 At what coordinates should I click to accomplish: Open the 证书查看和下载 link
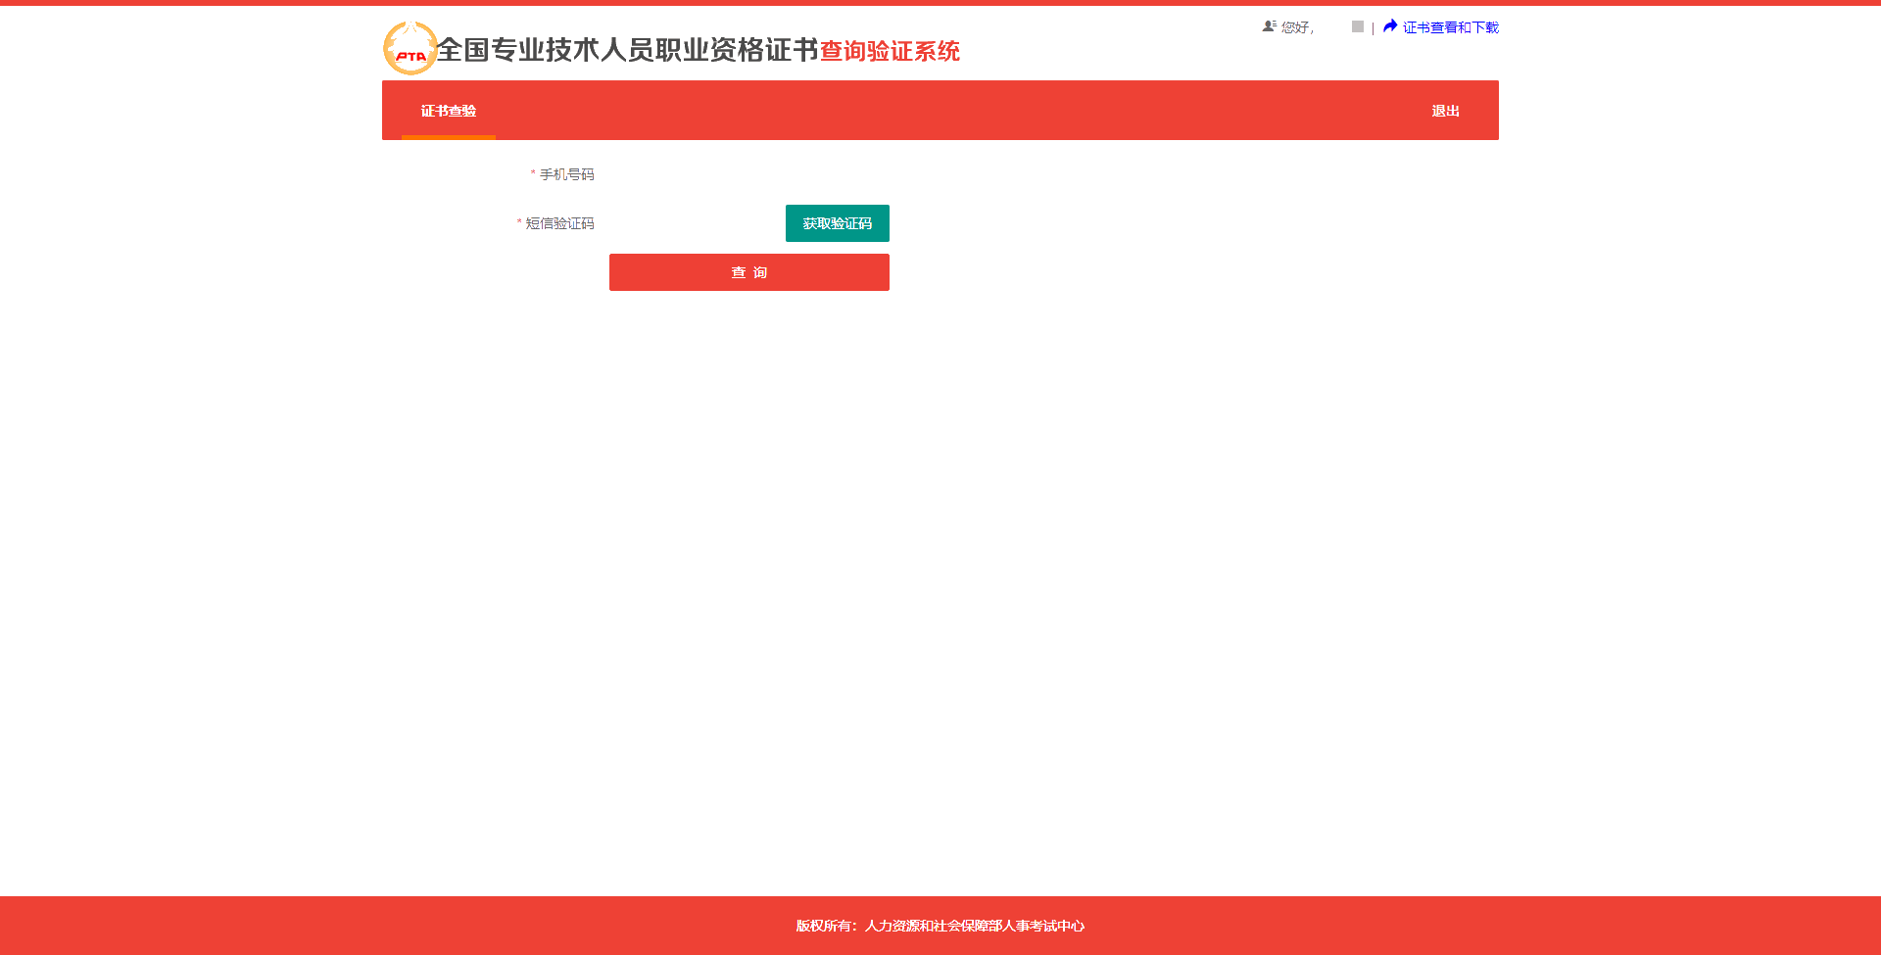pos(1450,27)
